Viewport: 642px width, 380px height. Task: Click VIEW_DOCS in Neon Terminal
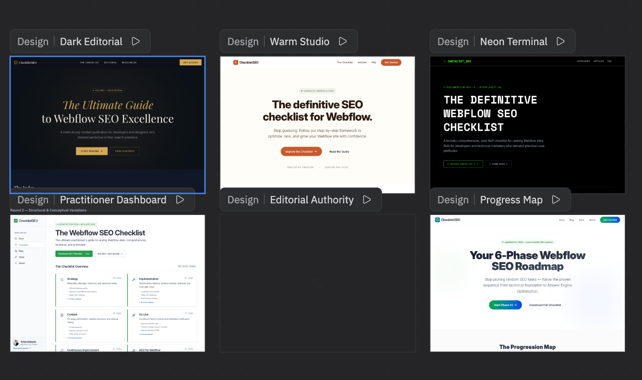click(x=498, y=164)
